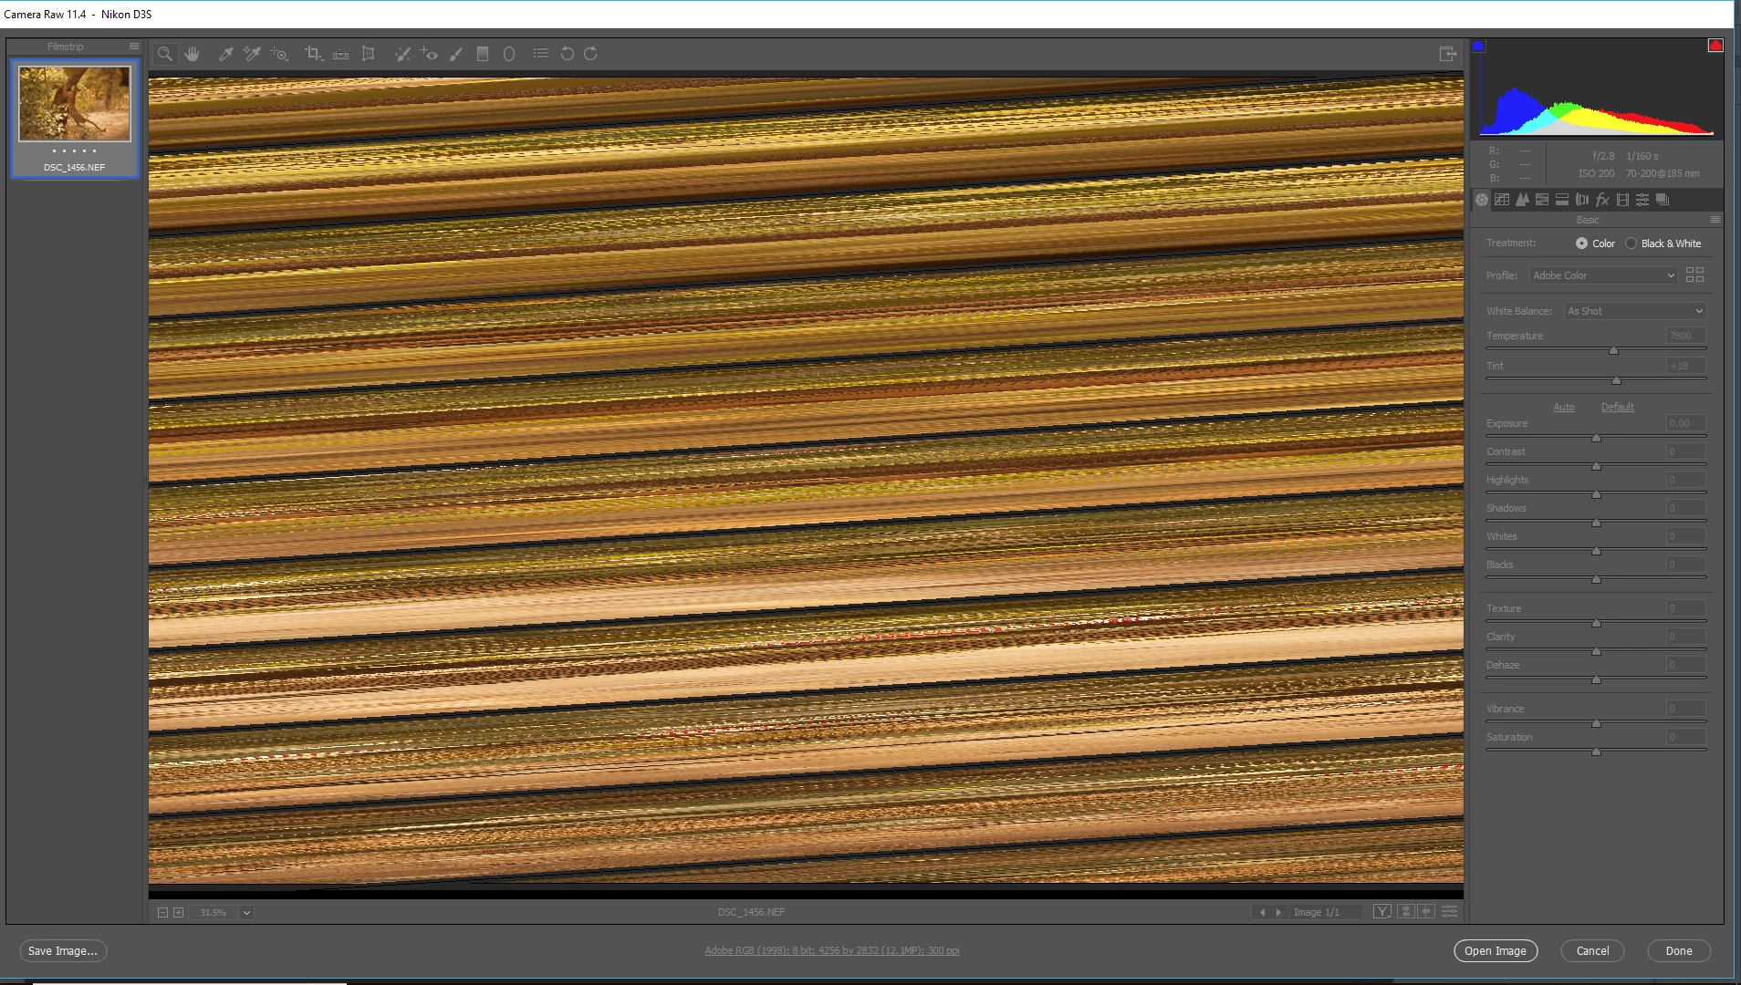
Task: Click the Exposure slider handle
Action: pyautogui.click(x=1596, y=438)
